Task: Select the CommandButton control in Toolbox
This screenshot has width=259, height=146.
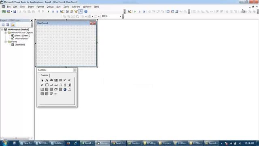Action: click(x=51, y=85)
